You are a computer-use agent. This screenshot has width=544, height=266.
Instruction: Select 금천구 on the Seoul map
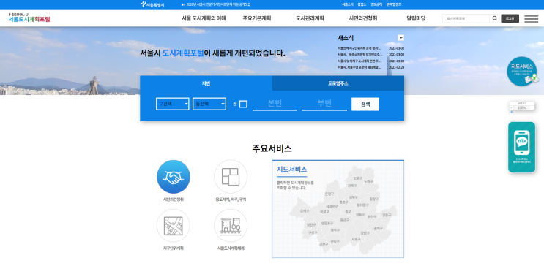point(324,244)
